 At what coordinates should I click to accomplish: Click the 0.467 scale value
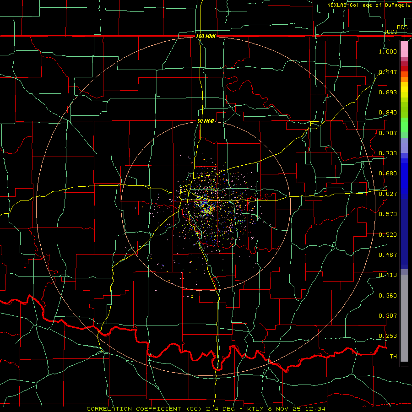[x=388, y=255]
